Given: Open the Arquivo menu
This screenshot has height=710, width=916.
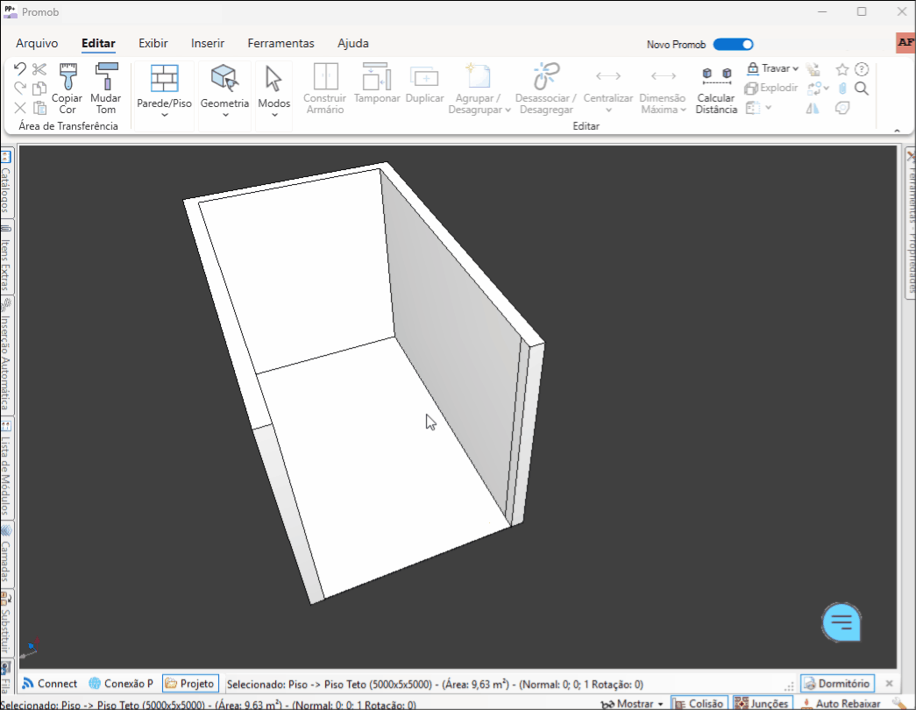Looking at the screenshot, I should click(x=37, y=43).
